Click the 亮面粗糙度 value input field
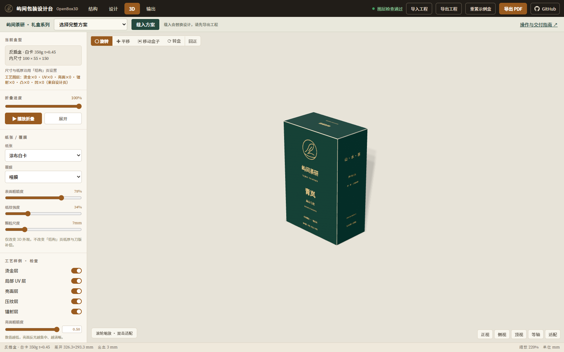564x352 pixels. (72, 329)
